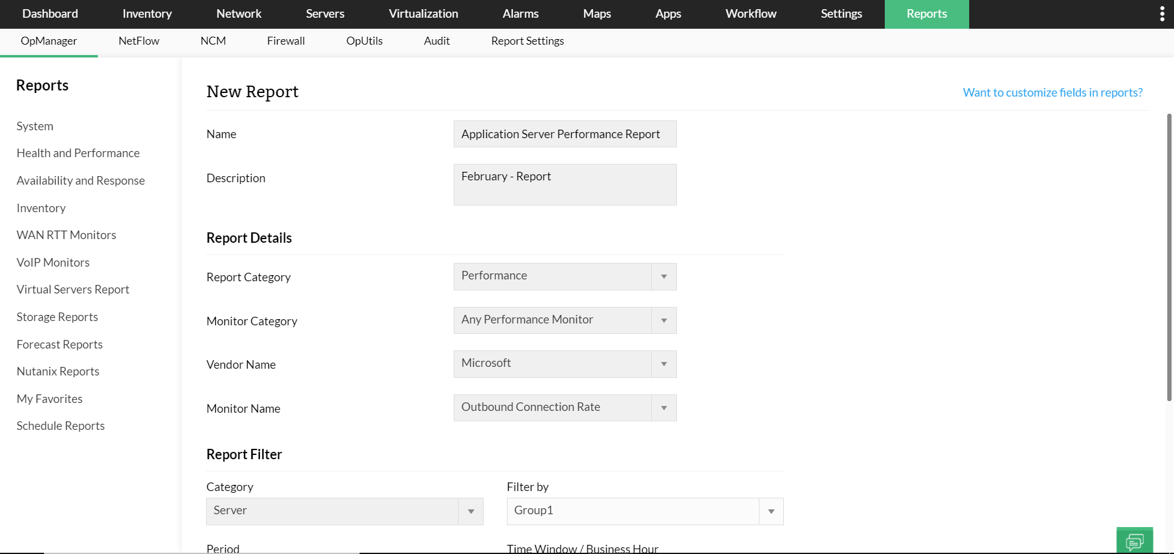
Task: Open Health and Performance reports
Action: [78, 153]
